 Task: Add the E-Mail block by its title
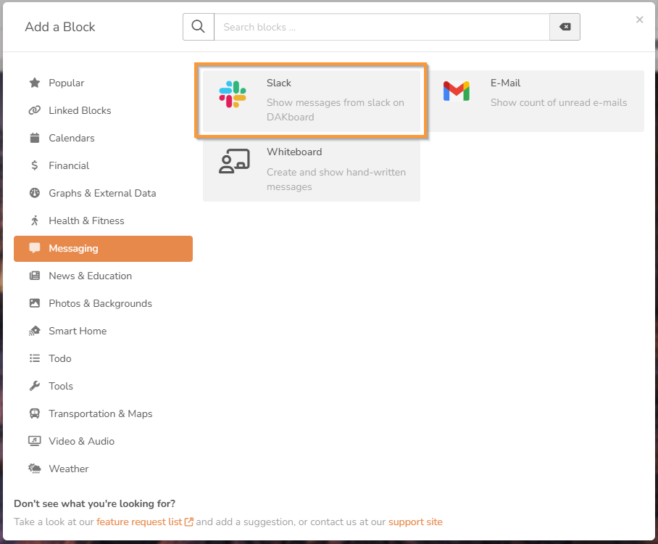[x=505, y=83]
